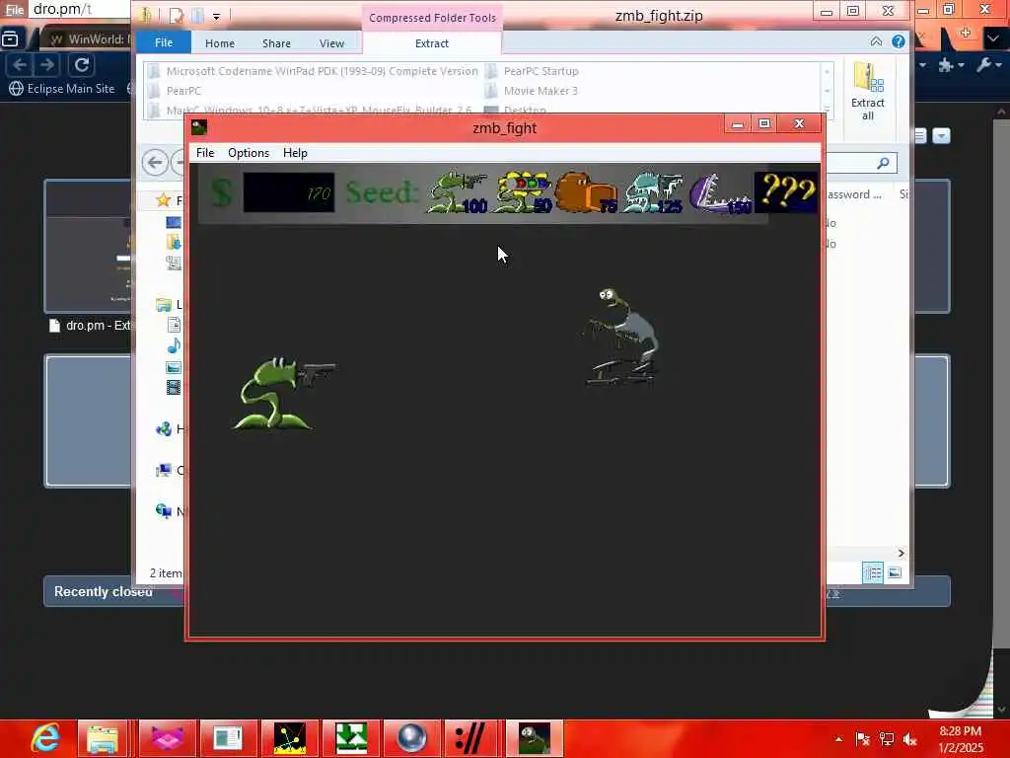Choose Movie Maker 3 as extract destination
The image size is (1010, 758).
coord(532,91)
